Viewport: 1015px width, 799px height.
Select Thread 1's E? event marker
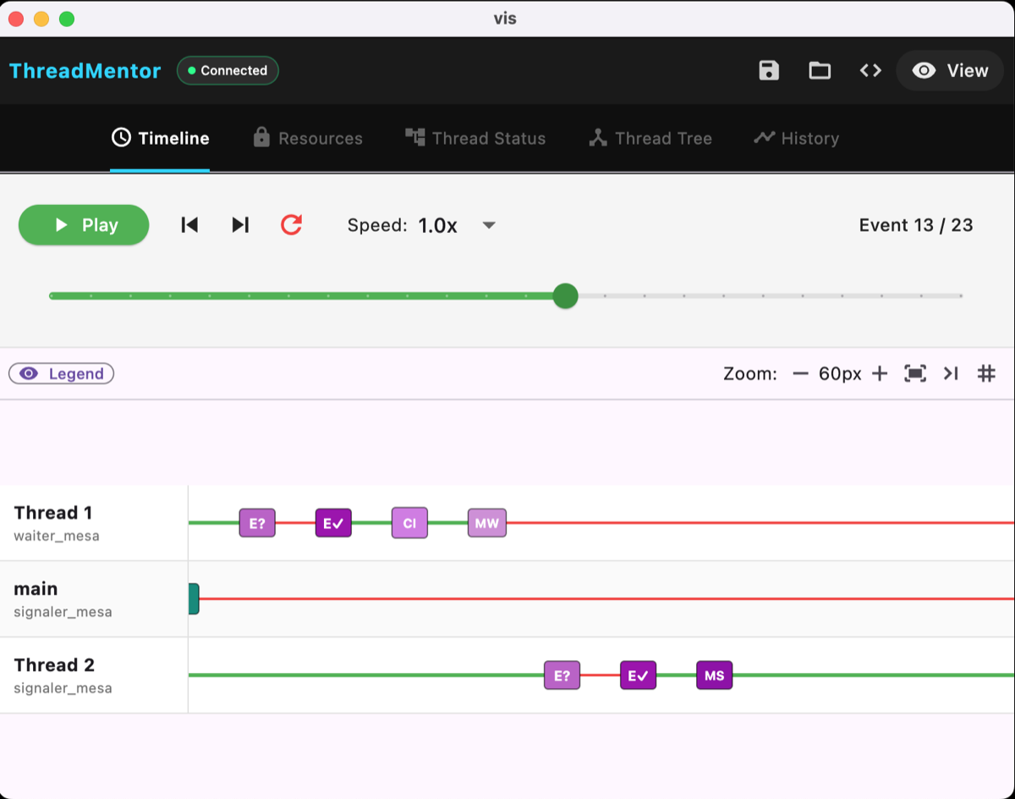[257, 523]
